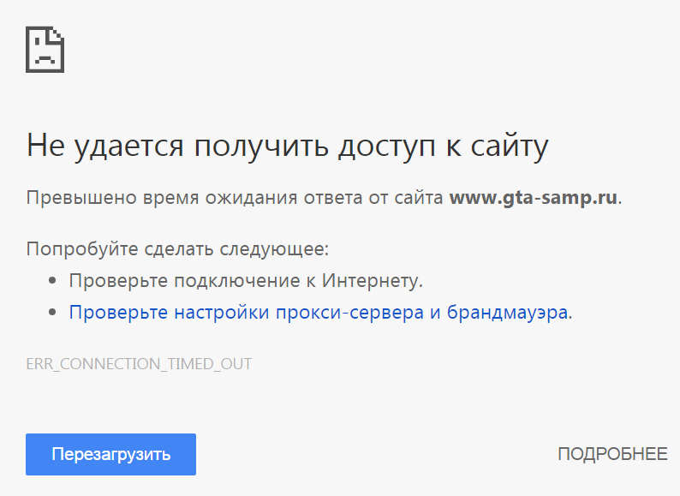The image size is (680, 496).
Task: Click the bullet before Проверьте подключение
Action: click(53, 280)
